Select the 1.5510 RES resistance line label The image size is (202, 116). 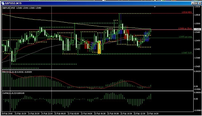pyautogui.click(x=187, y=12)
